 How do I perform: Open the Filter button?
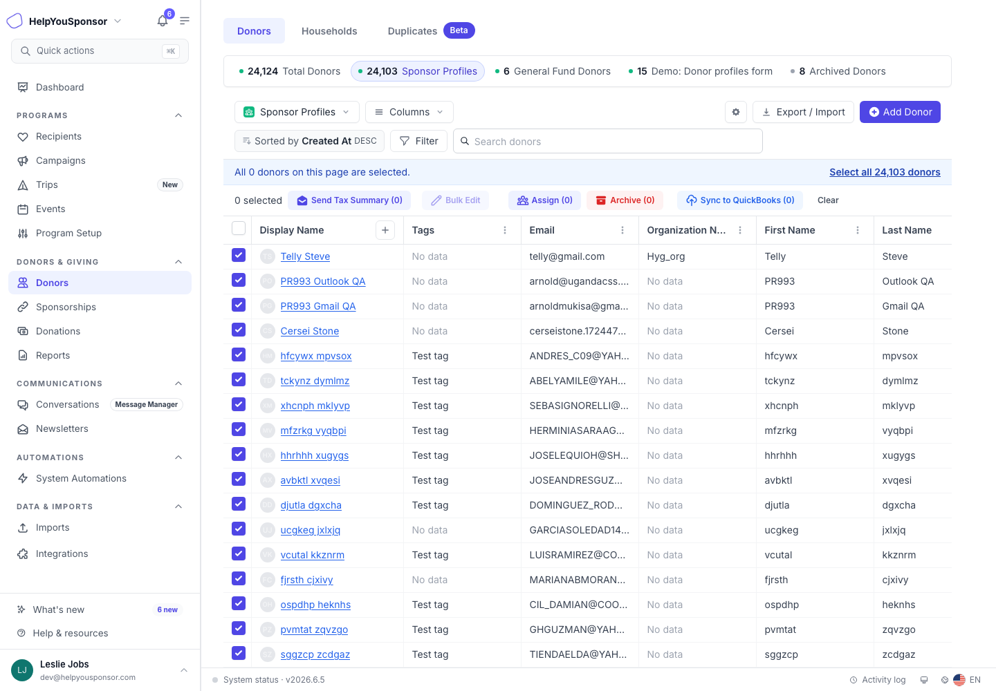tap(418, 141)
